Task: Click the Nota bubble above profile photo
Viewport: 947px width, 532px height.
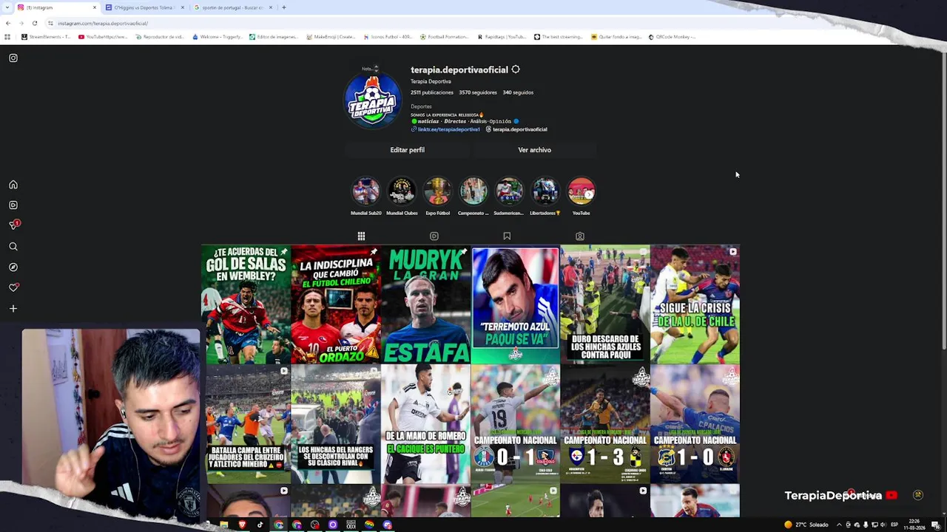Action: (x=369, y=69)
